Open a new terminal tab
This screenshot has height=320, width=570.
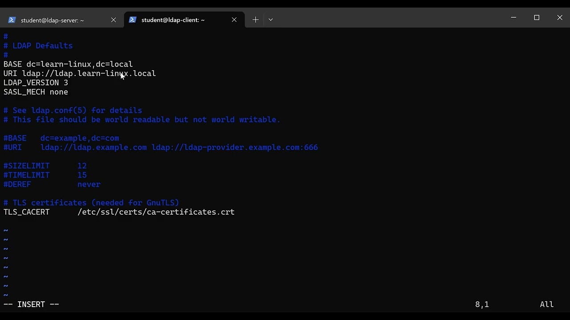[256, 20]
